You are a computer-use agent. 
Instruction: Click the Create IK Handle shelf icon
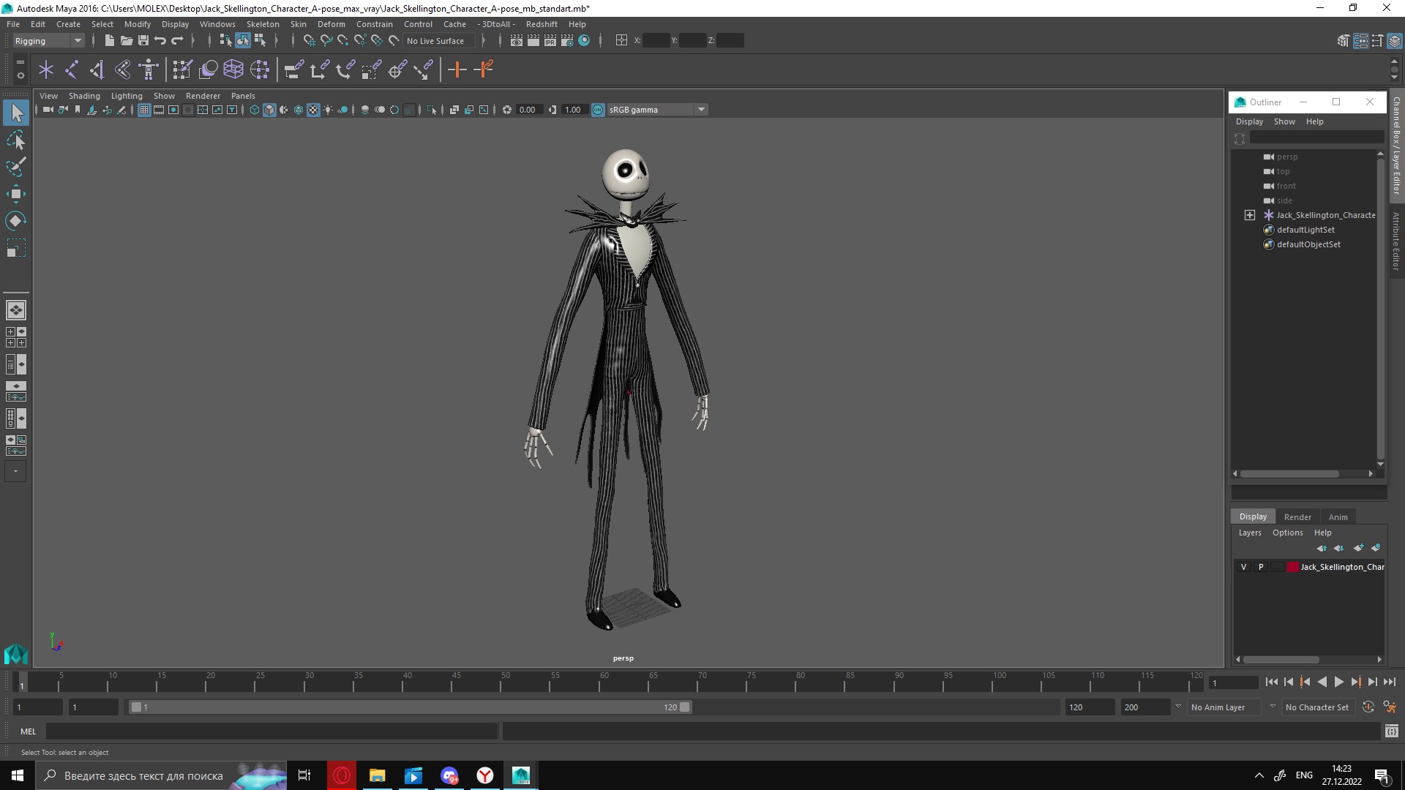pyautogui.click(x=97, y=69)
